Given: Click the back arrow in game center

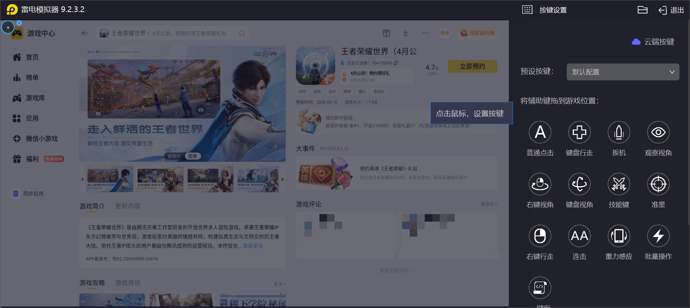Looking at the screenshot, I should [85, 33].
